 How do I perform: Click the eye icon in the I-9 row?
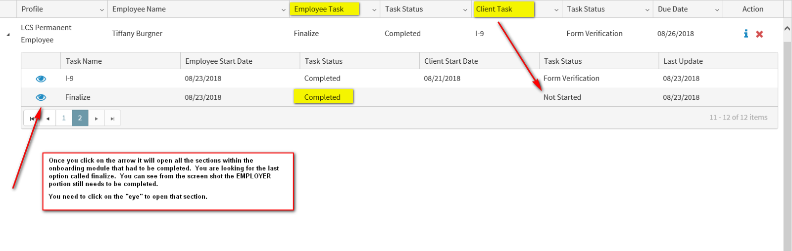pos(41,79)
